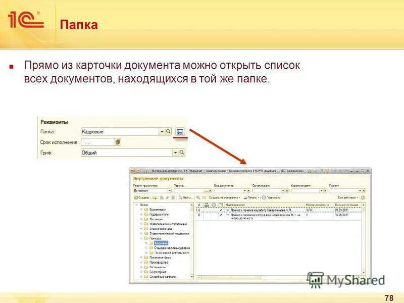This screenshot has width=404, height=303.
Task: Click the Подписать icon on the toolbar
Action: pos(268,197)
